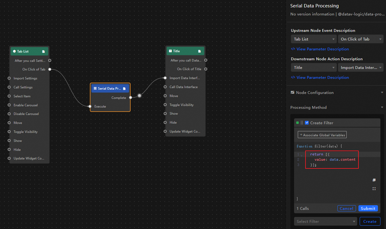Click the Enable Carousel port on Tab List

pos(9,105)
